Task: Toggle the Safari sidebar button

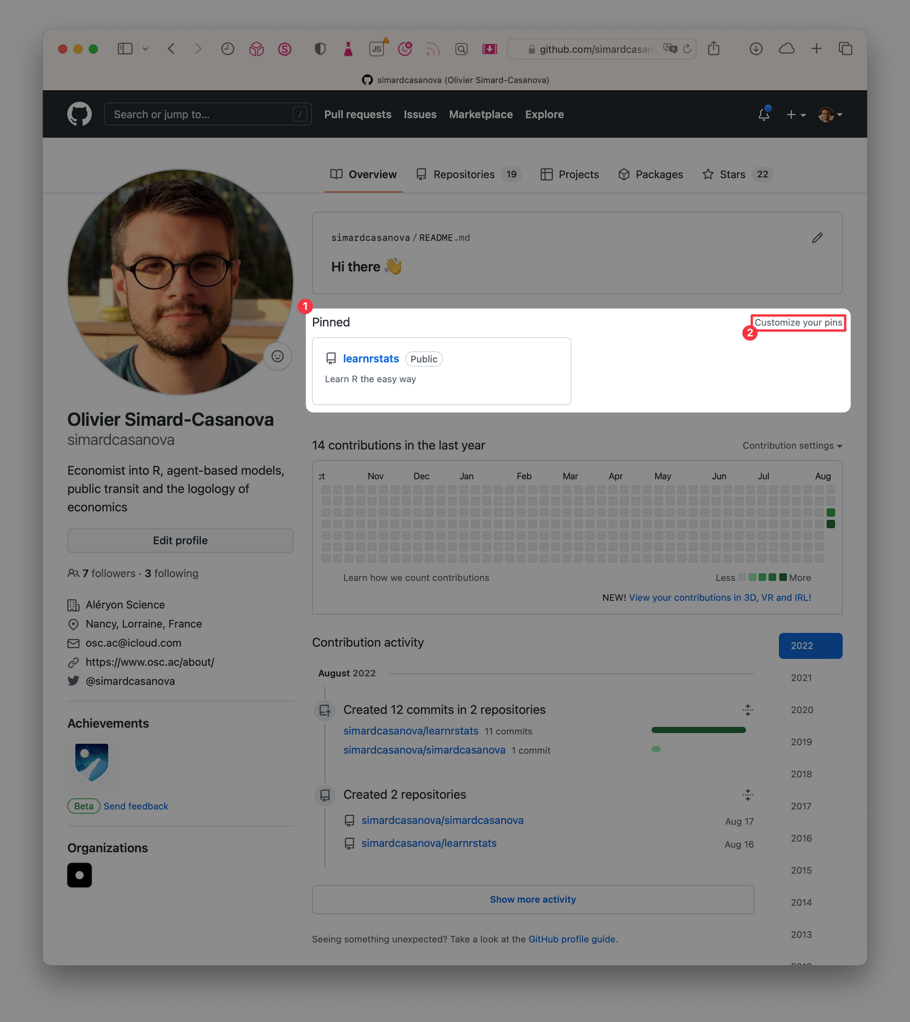Action: tap(125, 49)
